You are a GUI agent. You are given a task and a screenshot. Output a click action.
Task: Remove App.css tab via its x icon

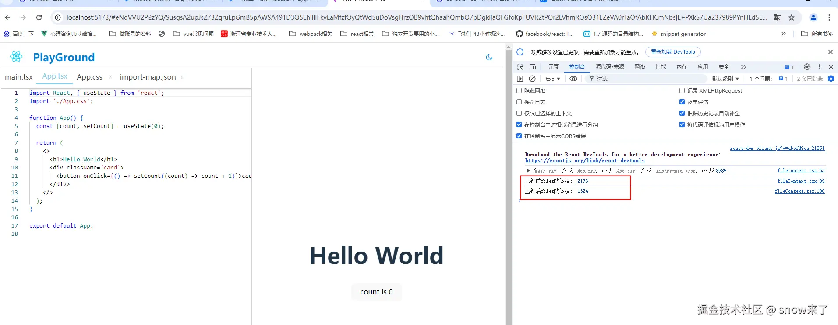pyautogui.click(x=110, y=77)
